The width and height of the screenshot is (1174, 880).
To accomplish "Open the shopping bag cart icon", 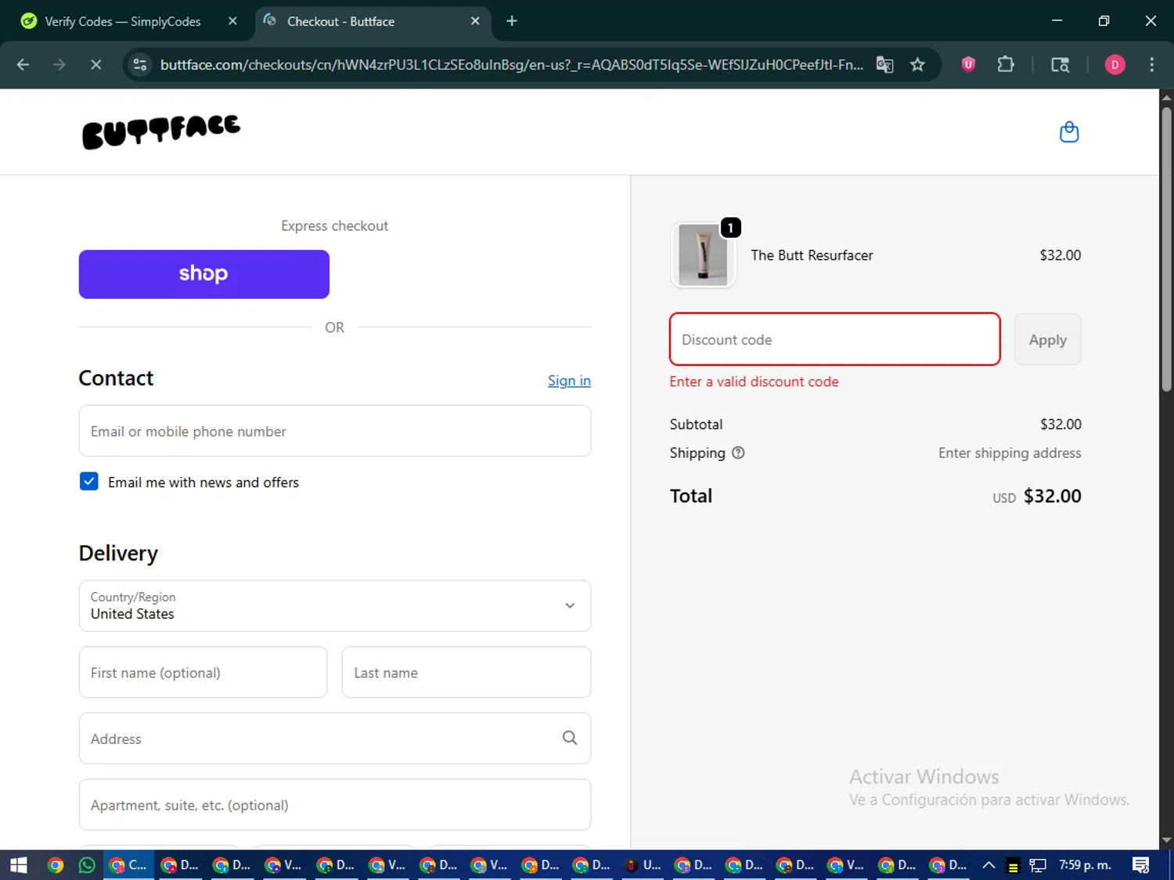I will [1069, 132].
